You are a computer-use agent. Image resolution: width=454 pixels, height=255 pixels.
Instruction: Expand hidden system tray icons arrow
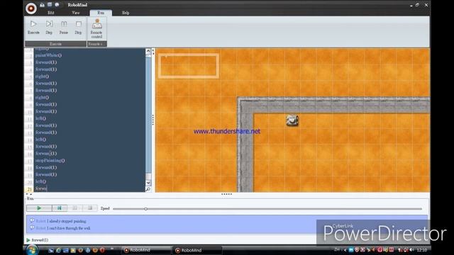[x=345, y=250]
